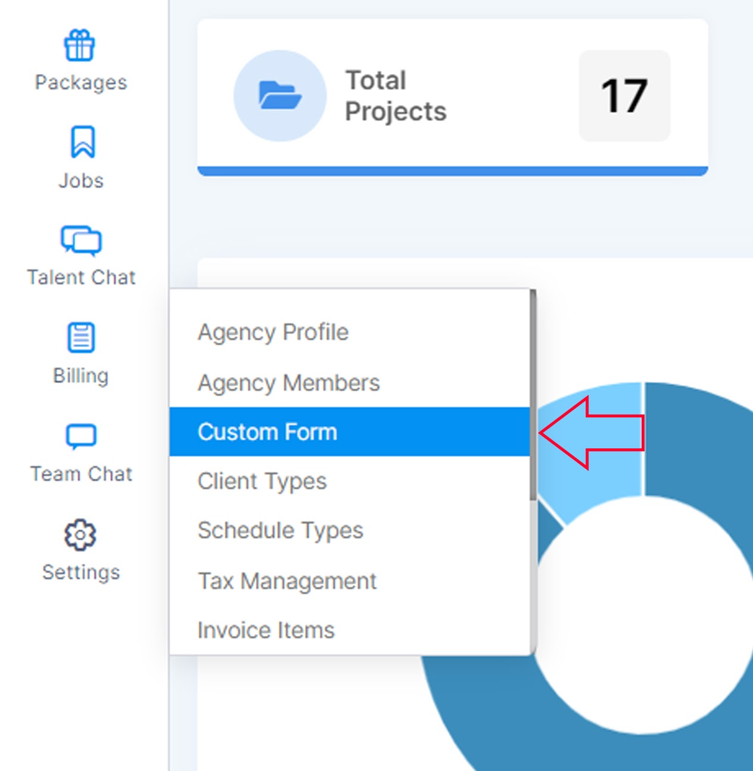Image resolution: width=753 pixels, height=771 pixels.
Task: Click the Settings gear icon
Action: [80, 534]
